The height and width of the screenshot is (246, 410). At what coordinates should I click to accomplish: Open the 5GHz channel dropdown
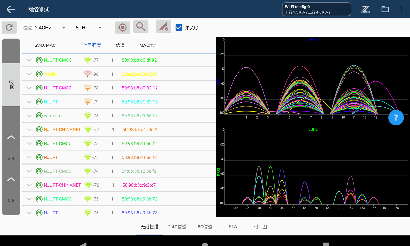[89, 28]
